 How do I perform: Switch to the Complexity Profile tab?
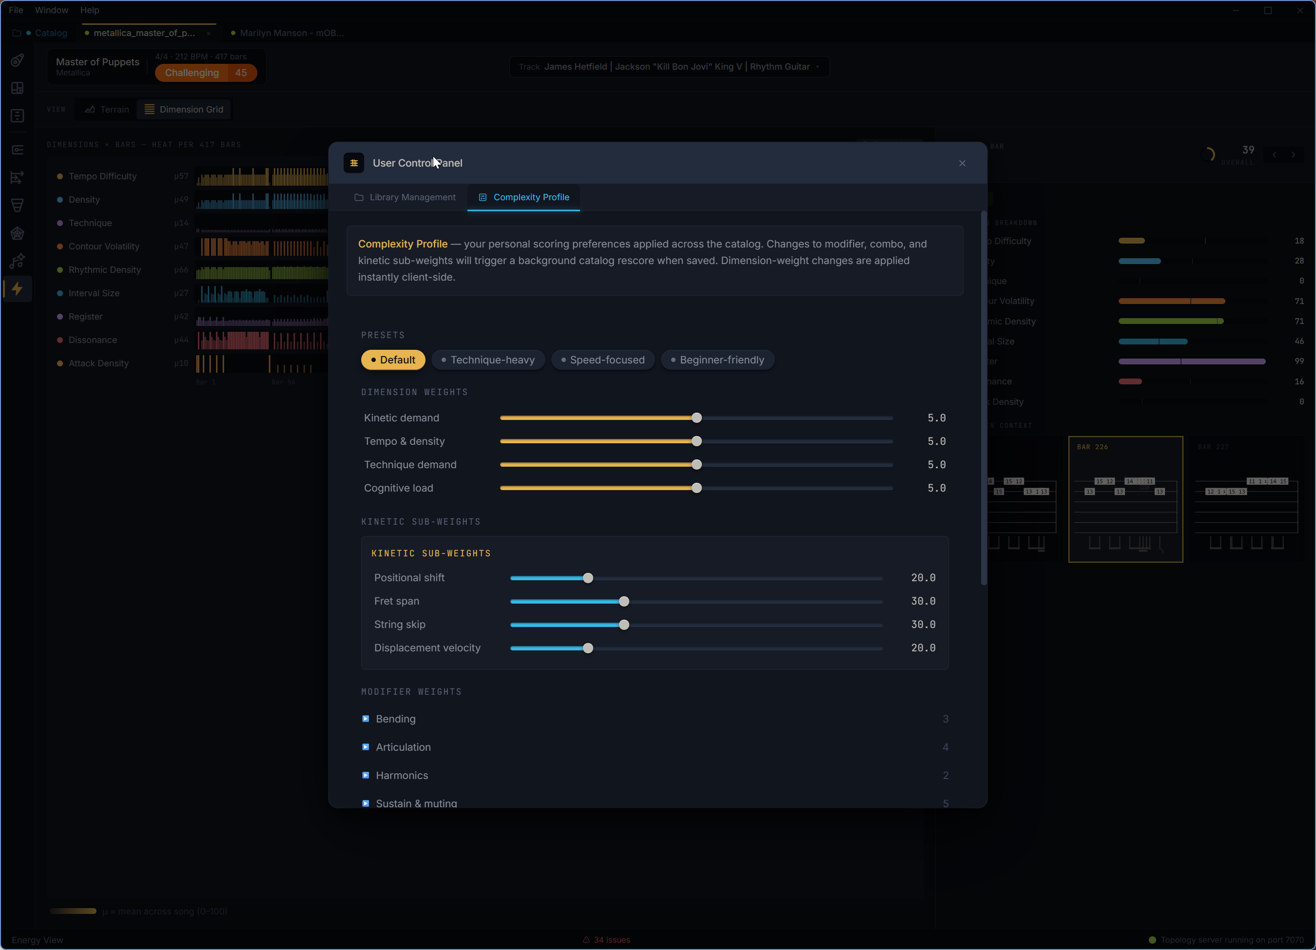pos(523,197)
